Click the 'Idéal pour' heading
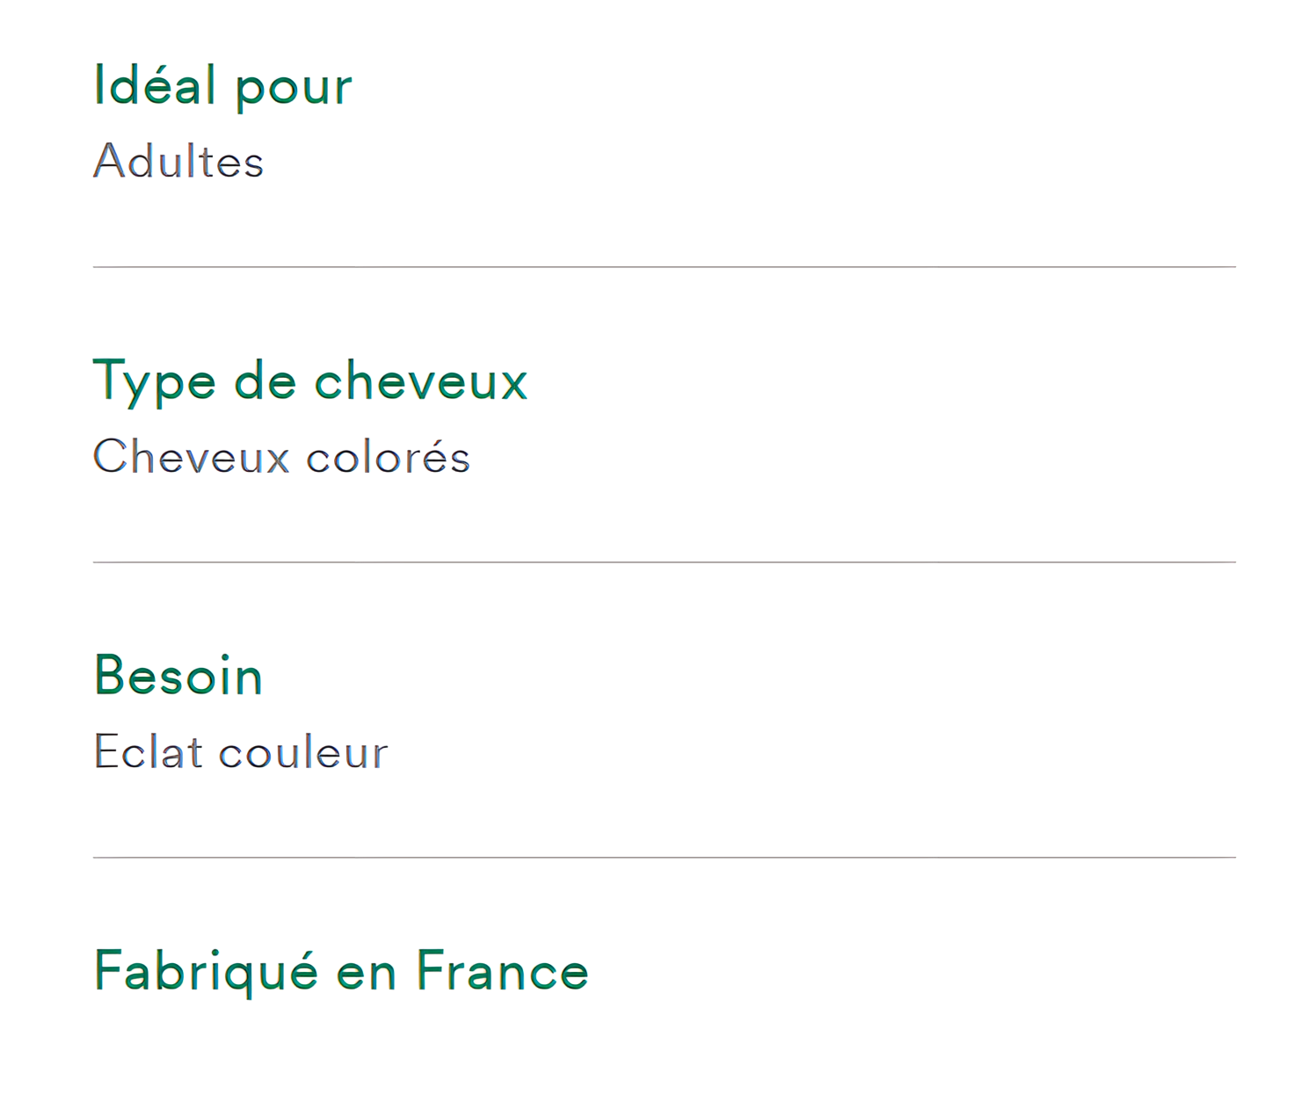The image size is (1294, 1109). 222,87
